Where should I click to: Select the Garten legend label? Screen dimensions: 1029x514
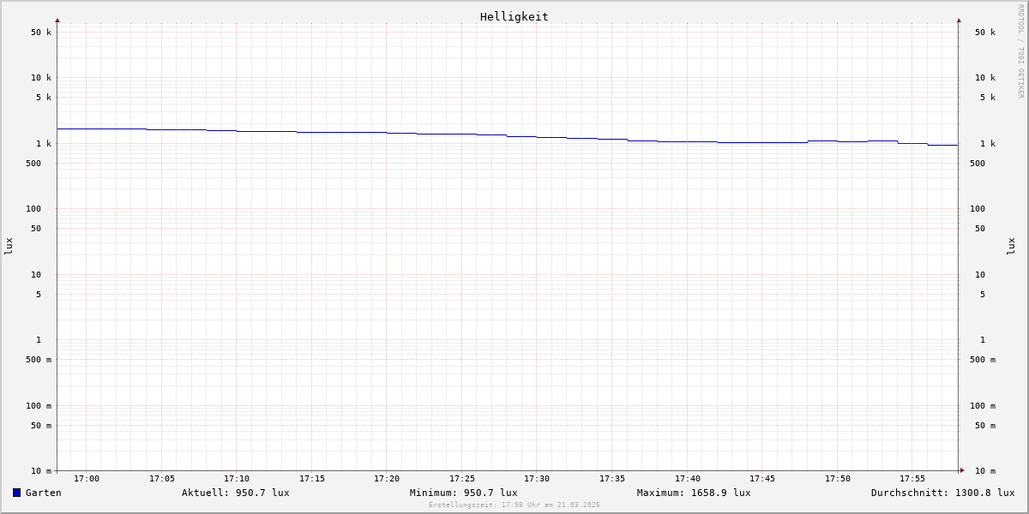43,493
